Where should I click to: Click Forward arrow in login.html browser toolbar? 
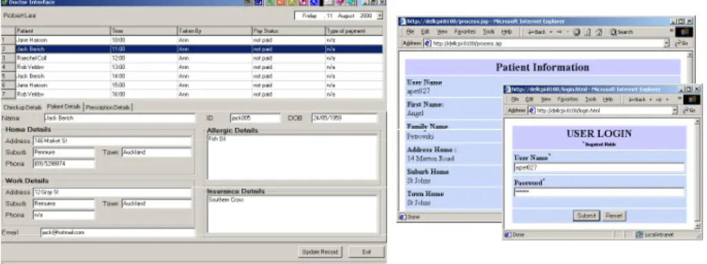[x=658, y=100]
